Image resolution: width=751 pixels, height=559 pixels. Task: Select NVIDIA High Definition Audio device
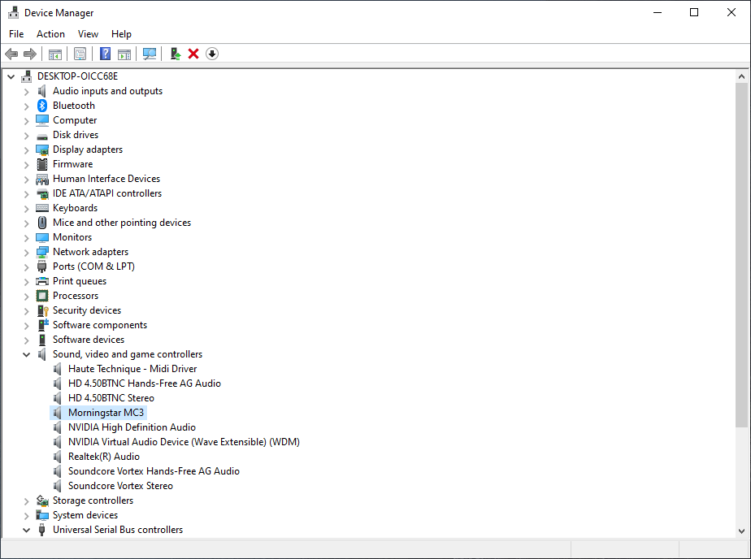click(132, 427)
